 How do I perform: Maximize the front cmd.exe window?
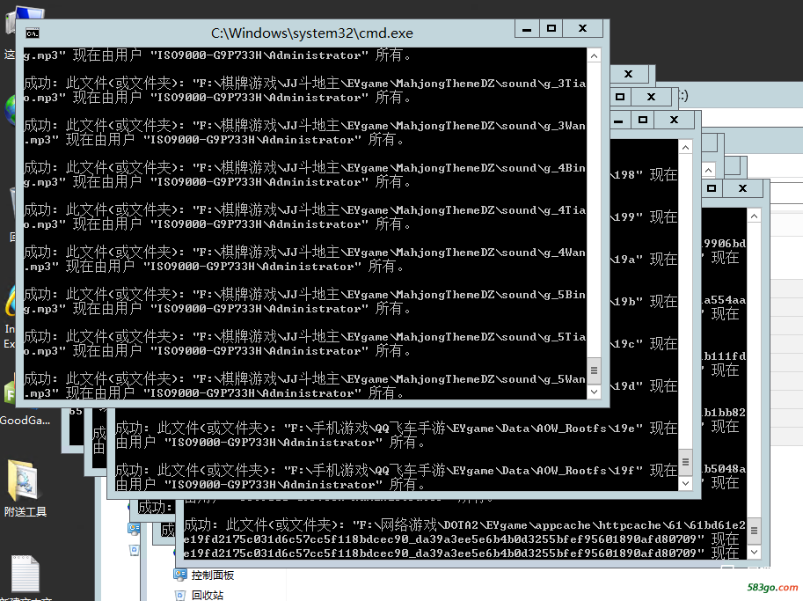(x=551, y=29)
